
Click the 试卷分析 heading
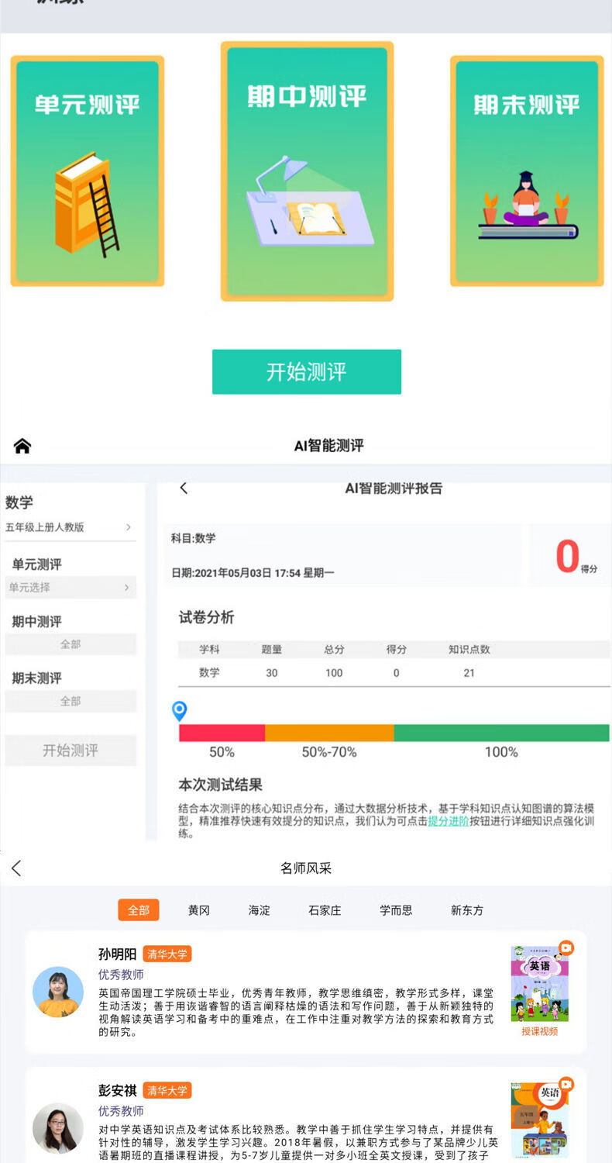[206, 617]
